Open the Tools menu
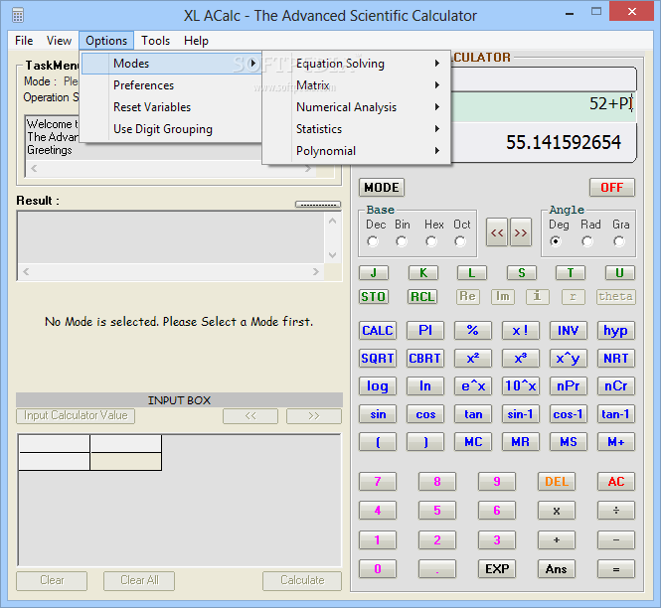The width and height of the screenshot is (661, 608). [x=155, y=41]
